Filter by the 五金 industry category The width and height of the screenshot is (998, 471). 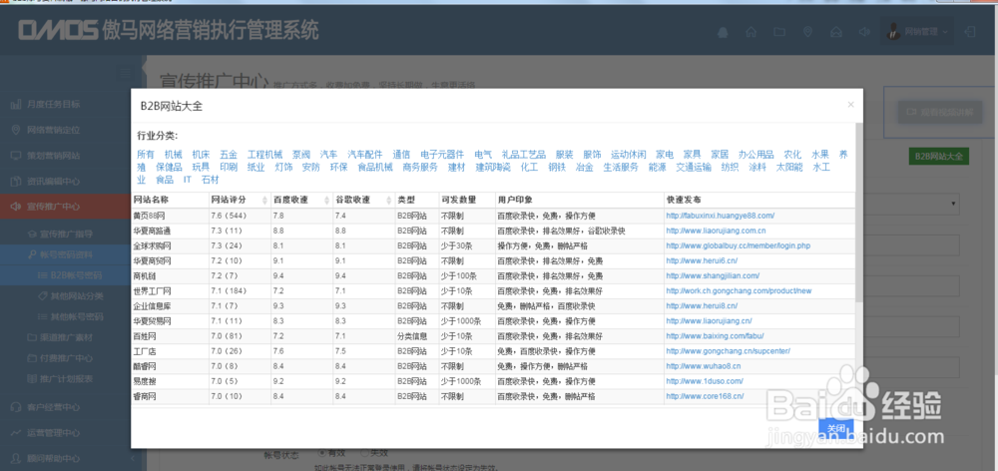[x=229, y=155]
